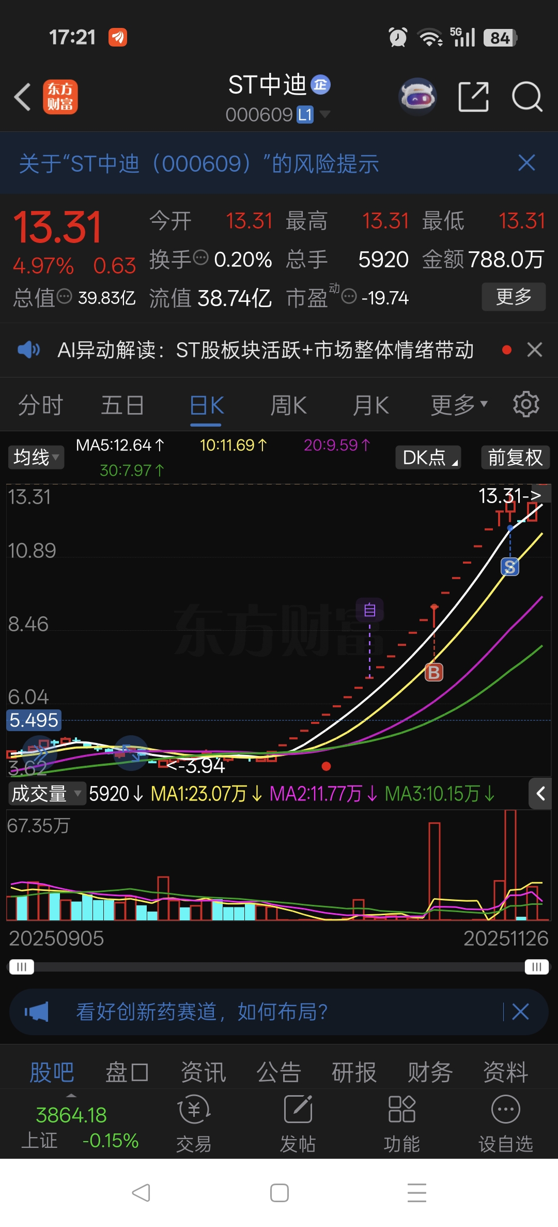Tap the B buy signal marker
This screenshot has height=1227, width=558.
click(x=434, y=672)
